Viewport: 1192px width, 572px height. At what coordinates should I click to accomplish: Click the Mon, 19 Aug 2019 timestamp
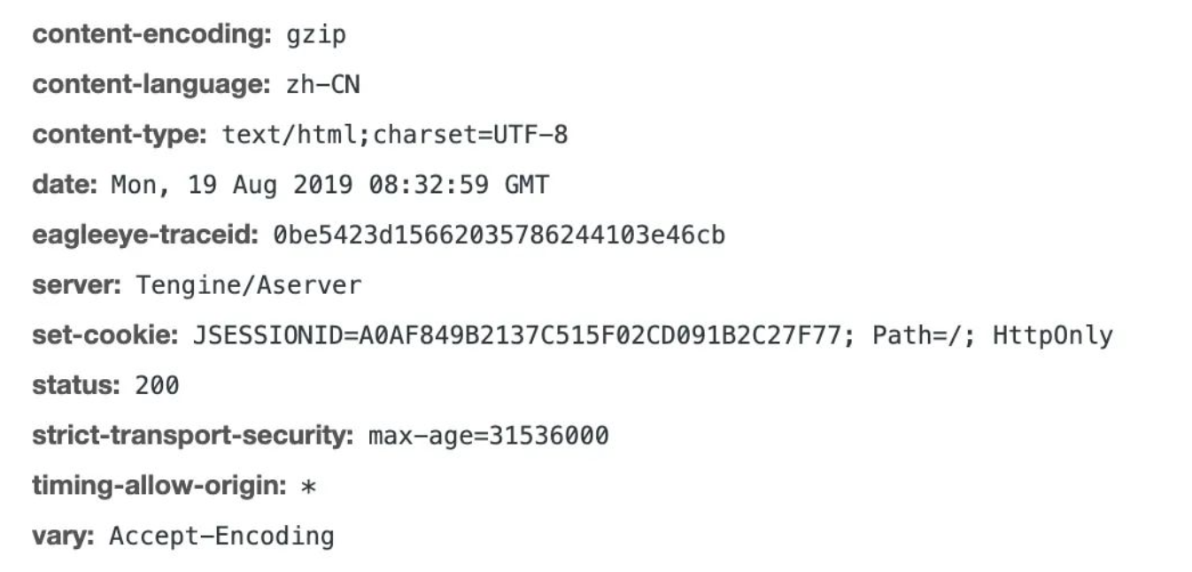pos(329,185)
